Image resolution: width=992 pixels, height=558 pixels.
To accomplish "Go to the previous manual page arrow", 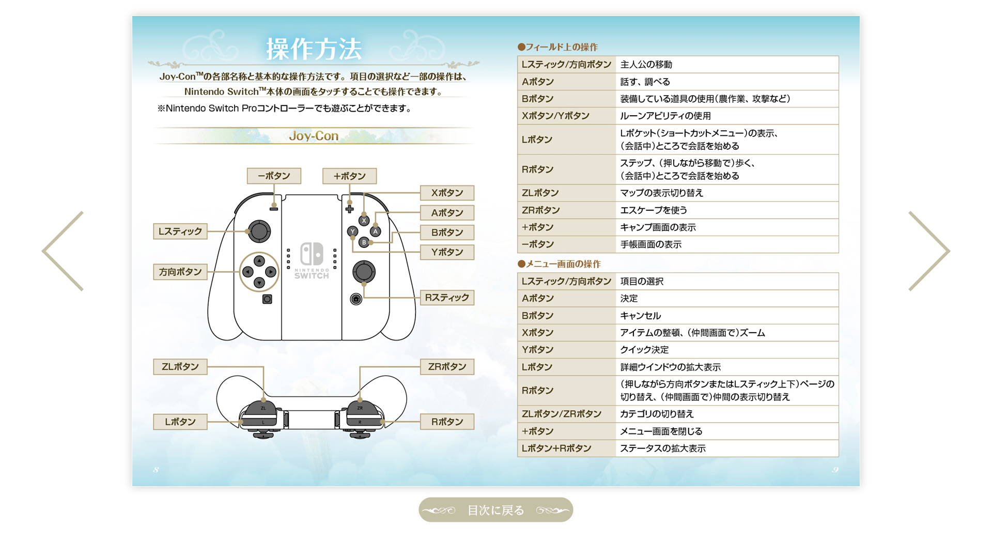I will [x=63, y=251].
